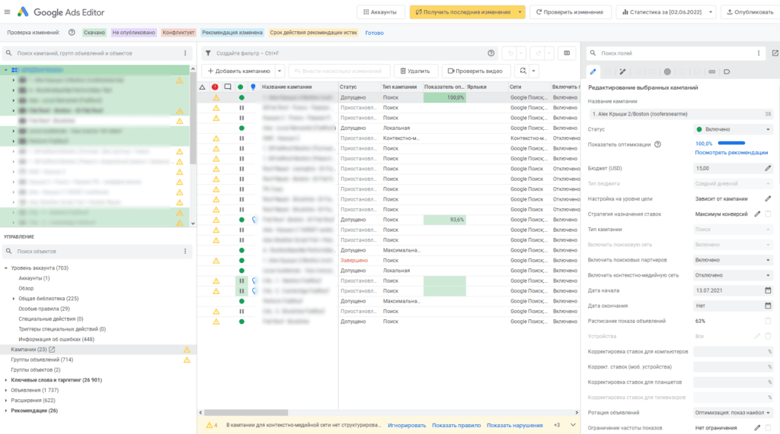Sort by green status dot column
The height and width of the screenshot is (434, 780).
pyautogui.click(x=241, y=87)
